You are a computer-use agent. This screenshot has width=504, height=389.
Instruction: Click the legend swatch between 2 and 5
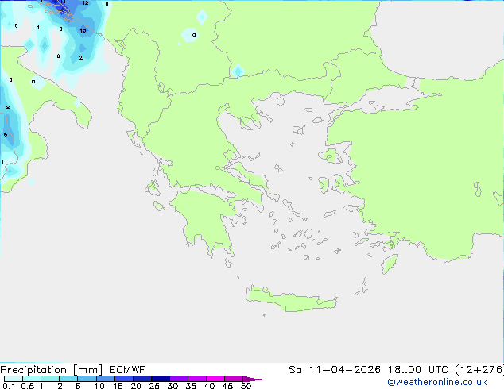pos(68,379)
